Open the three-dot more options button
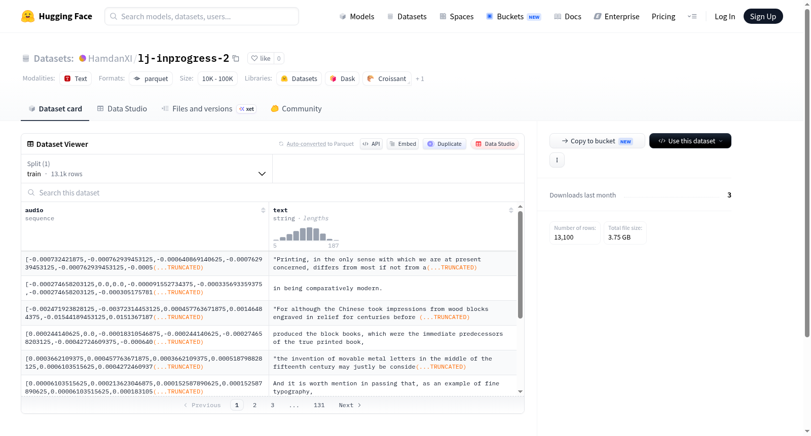The width and height of the screenshot is (811, 436). [557, 160]
